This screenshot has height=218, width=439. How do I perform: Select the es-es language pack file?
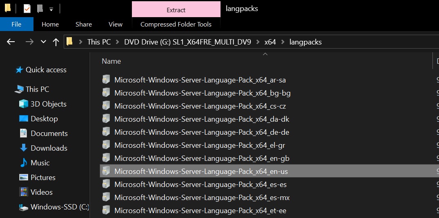click(x=201, y=185)
